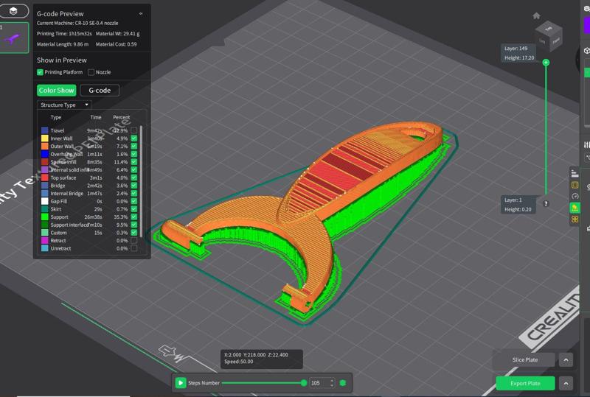590x397 pixels.
Task: Expand options next to Slice Plate
Action: coord(566,360)
